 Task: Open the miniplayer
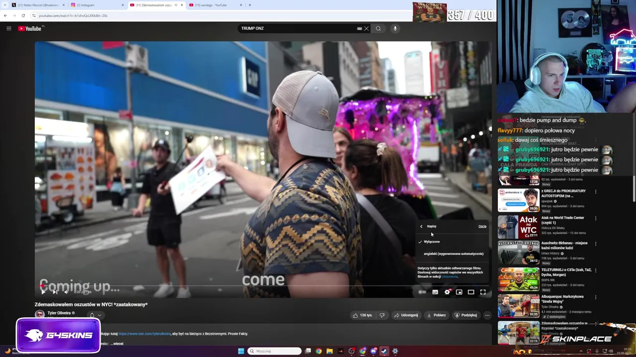coord(459,292)
